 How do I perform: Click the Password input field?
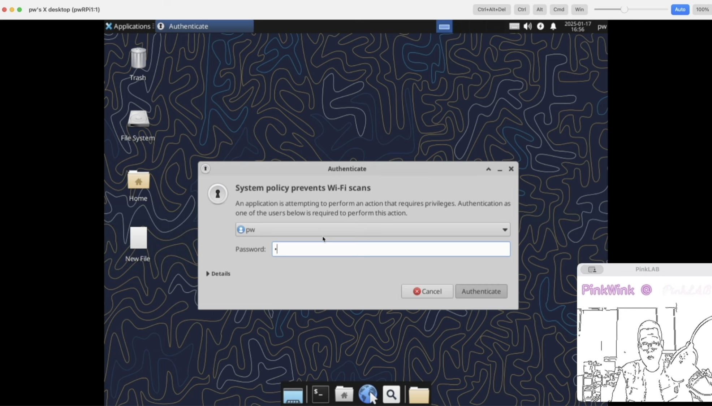[391, 249]
